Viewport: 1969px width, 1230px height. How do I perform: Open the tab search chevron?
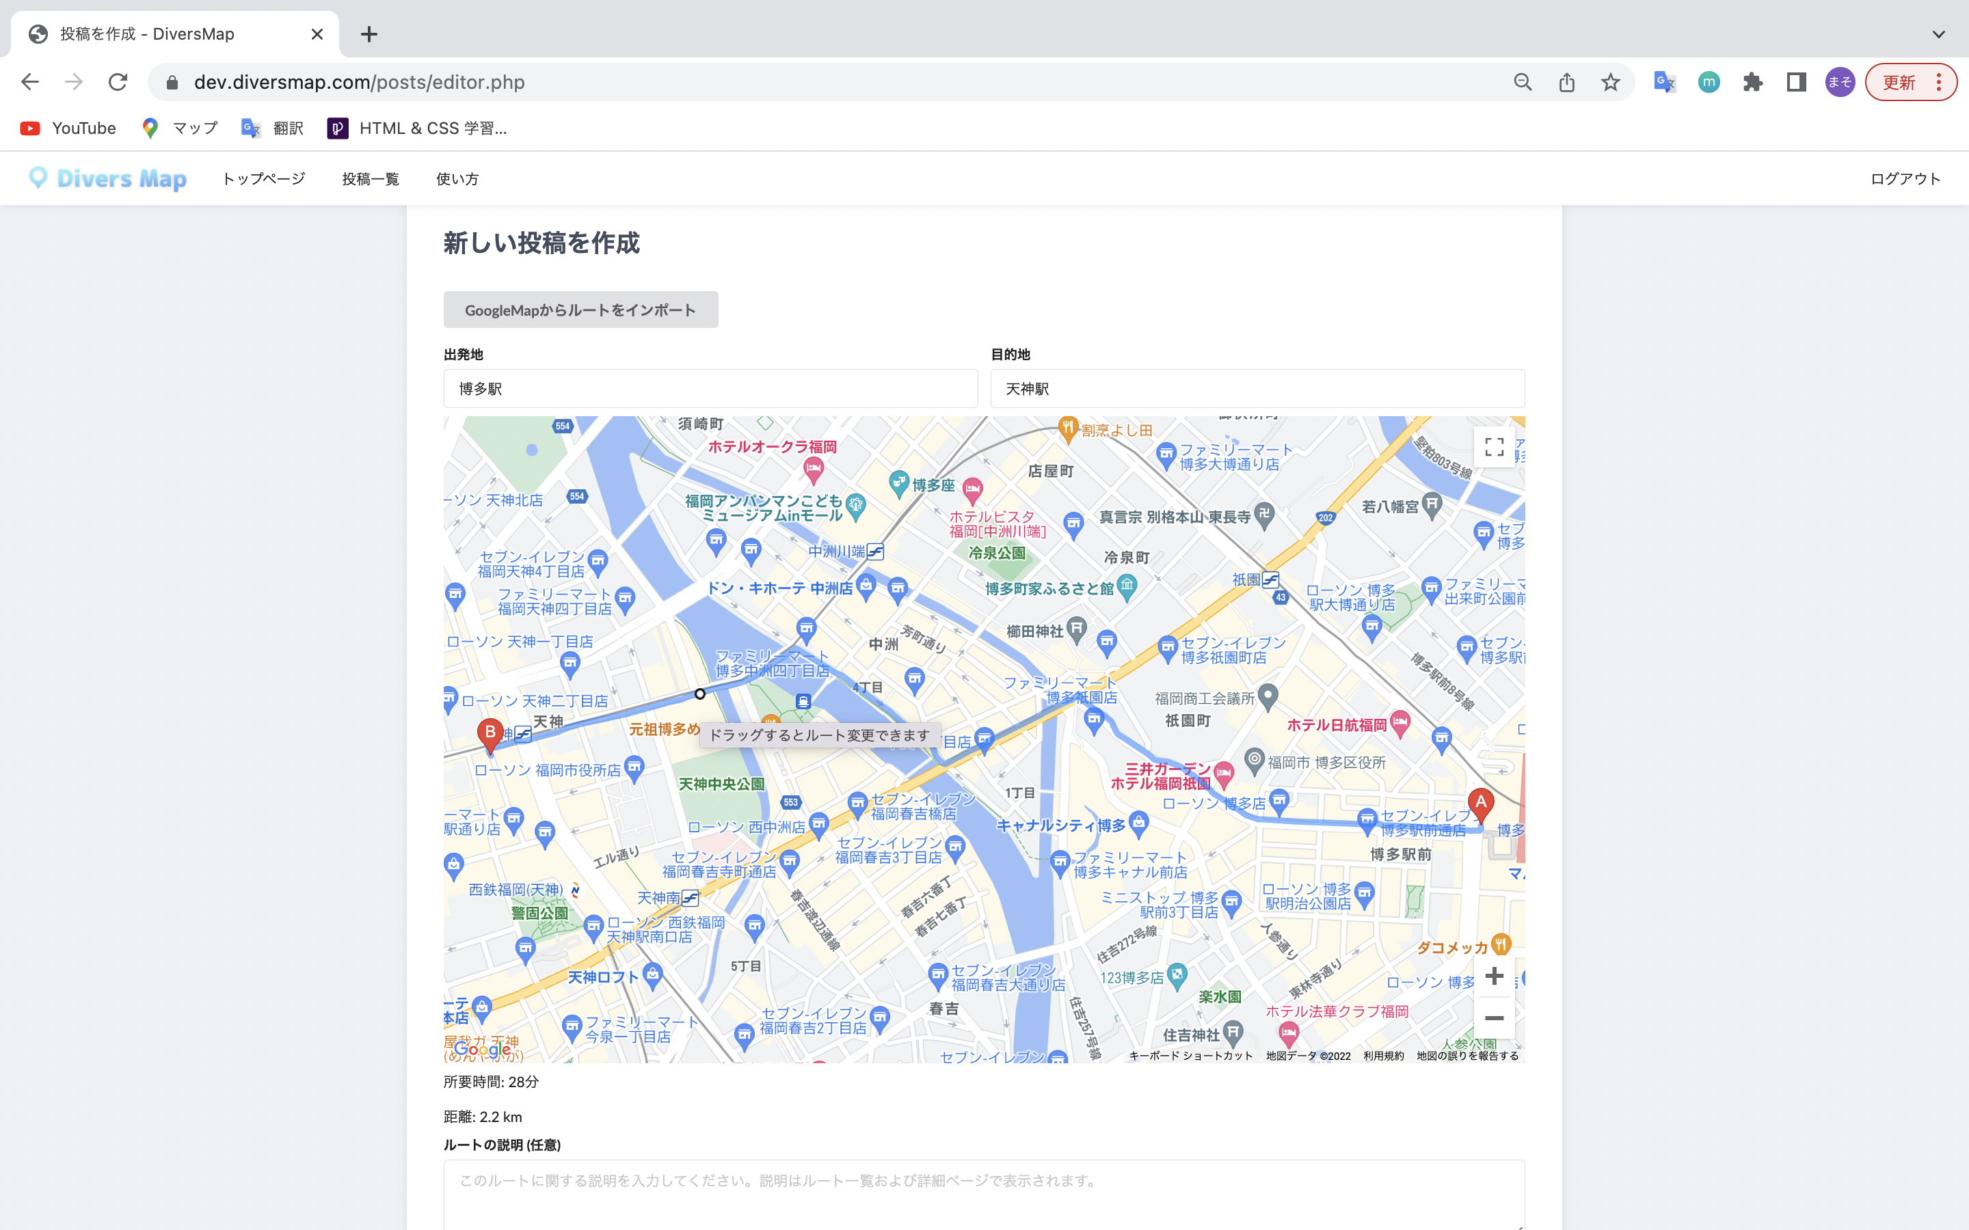point(1938,33)
